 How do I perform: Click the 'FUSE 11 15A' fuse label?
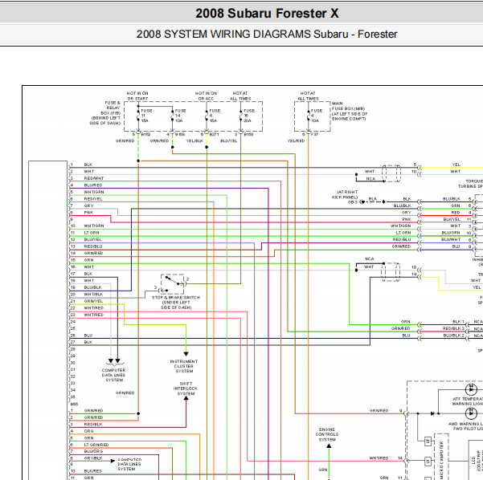pos(146,116)
